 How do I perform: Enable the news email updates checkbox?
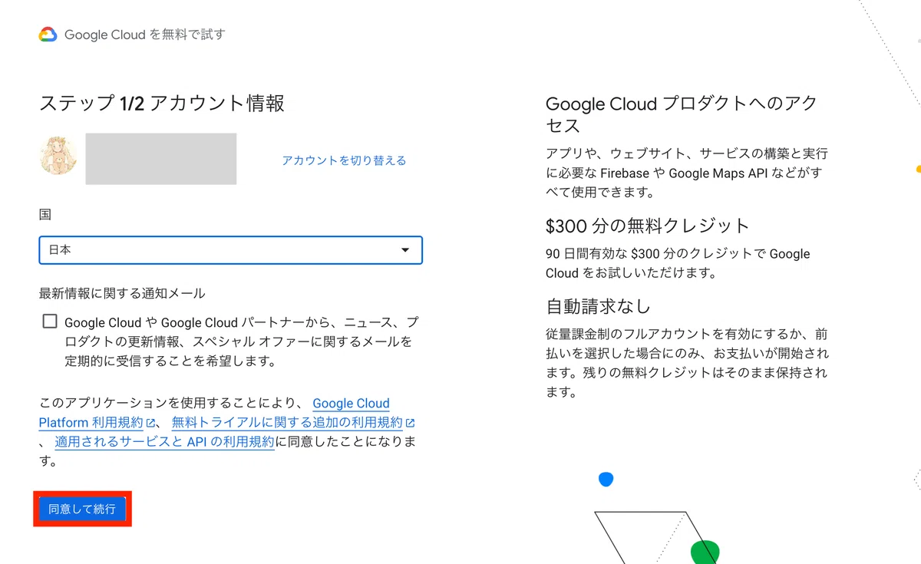click(x=50, y=322)
